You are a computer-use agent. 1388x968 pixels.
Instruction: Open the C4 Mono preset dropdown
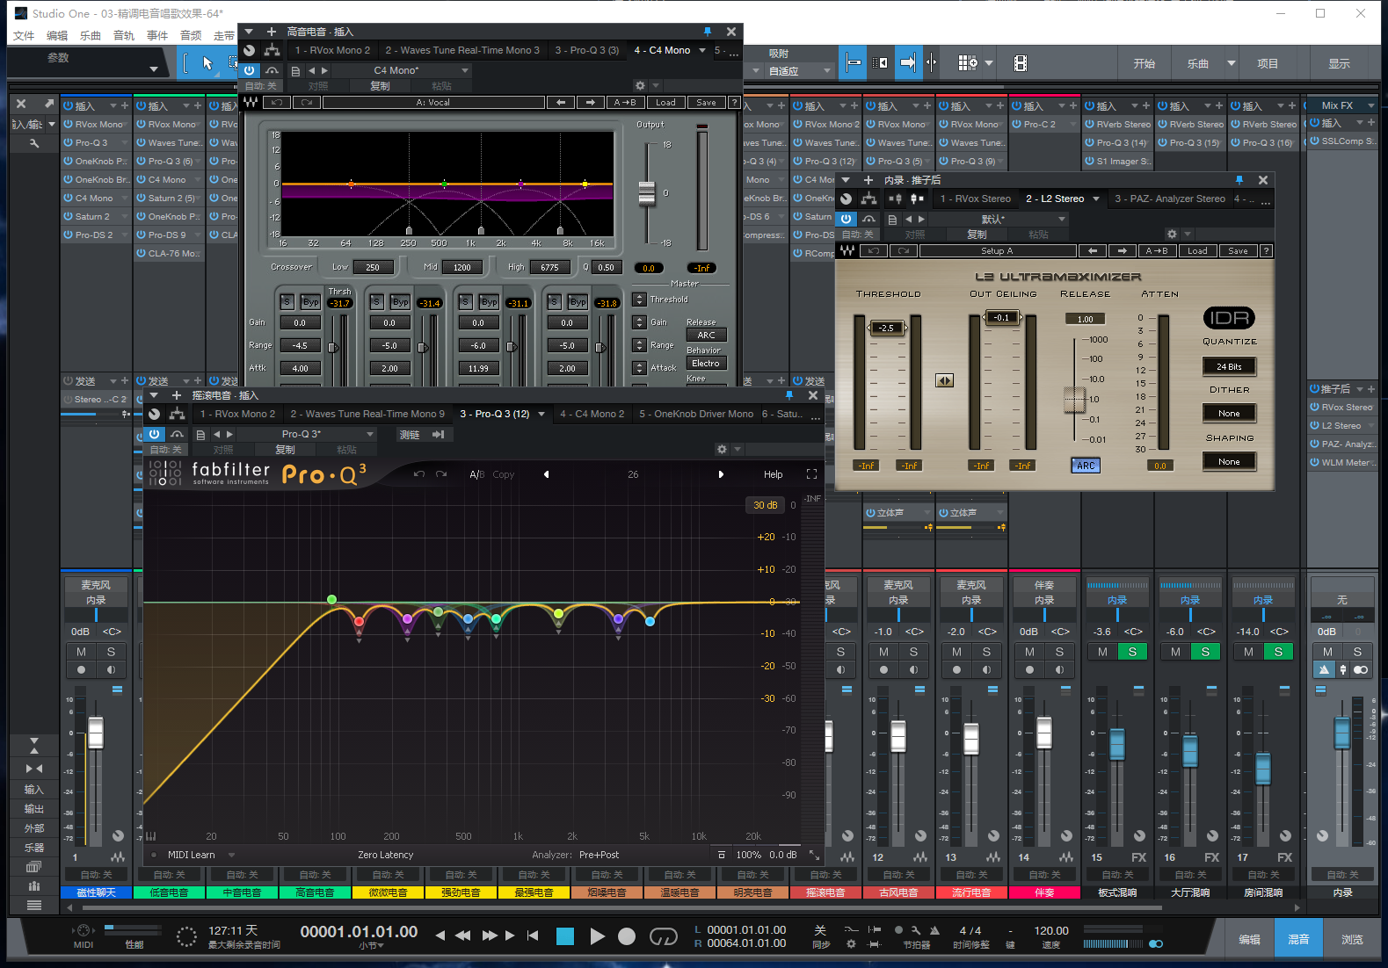pos(465,70)
